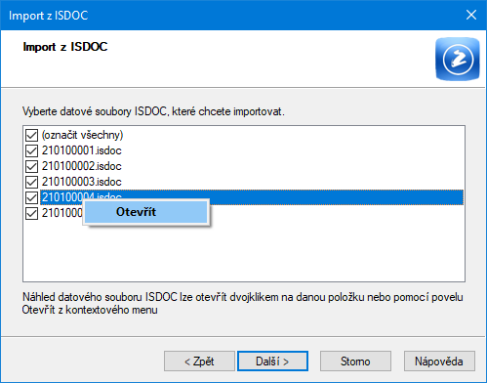Open help via Nápověda button
487x383 pixels.
pos(439,361)
